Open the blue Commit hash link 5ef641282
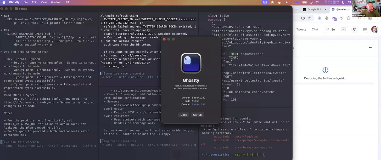This screenshot has height=160, width=381. tap(199, 105)
